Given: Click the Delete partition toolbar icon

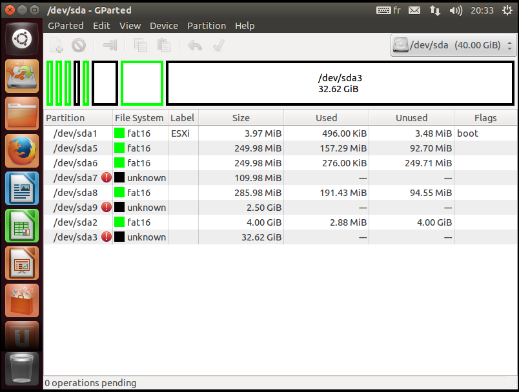Looking at the screenshot, I should (x=79, y=45).
